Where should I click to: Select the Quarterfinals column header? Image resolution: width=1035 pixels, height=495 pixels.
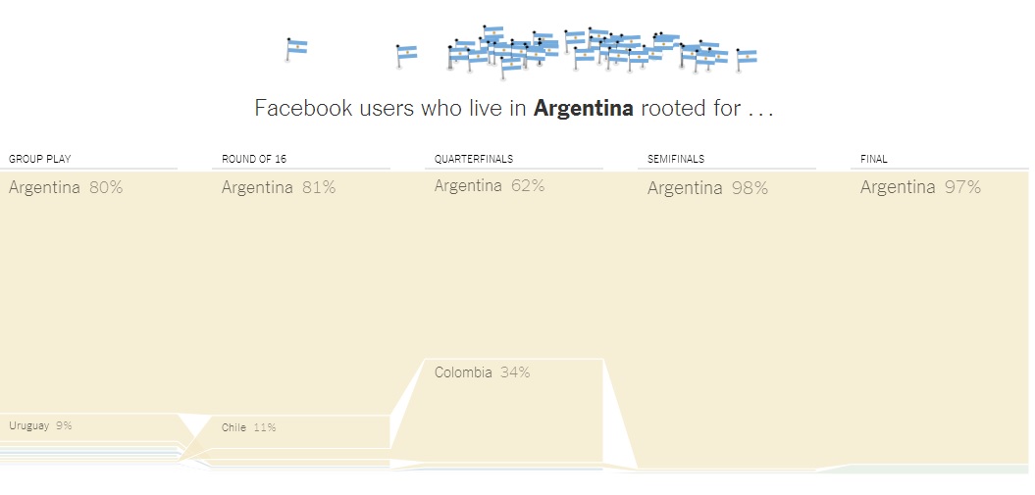pos(473,159)
